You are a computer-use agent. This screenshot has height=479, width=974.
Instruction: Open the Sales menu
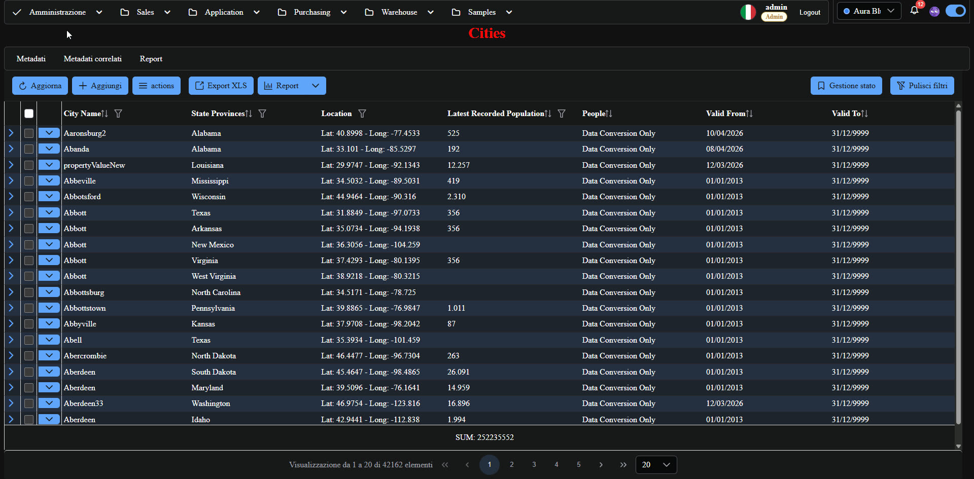[x=145, y=12]
